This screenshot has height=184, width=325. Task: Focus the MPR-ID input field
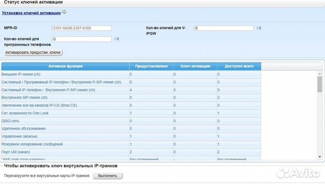point(82,28)
